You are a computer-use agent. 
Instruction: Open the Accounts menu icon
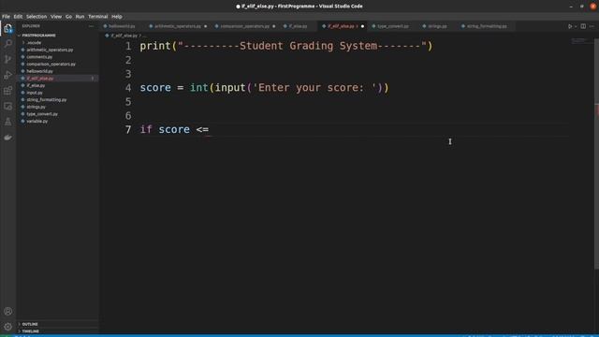point(8,312)
